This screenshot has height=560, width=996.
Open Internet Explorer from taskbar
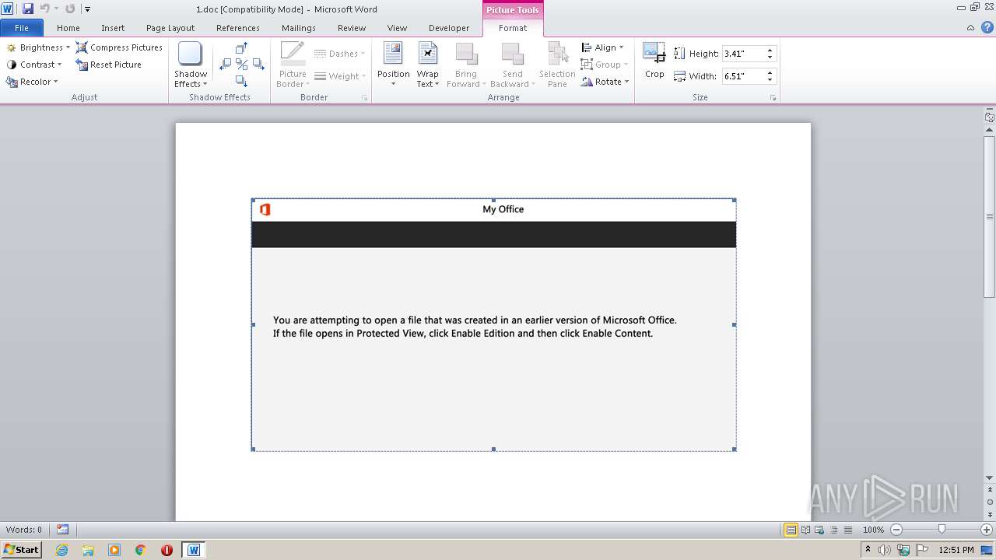[62, 550]
